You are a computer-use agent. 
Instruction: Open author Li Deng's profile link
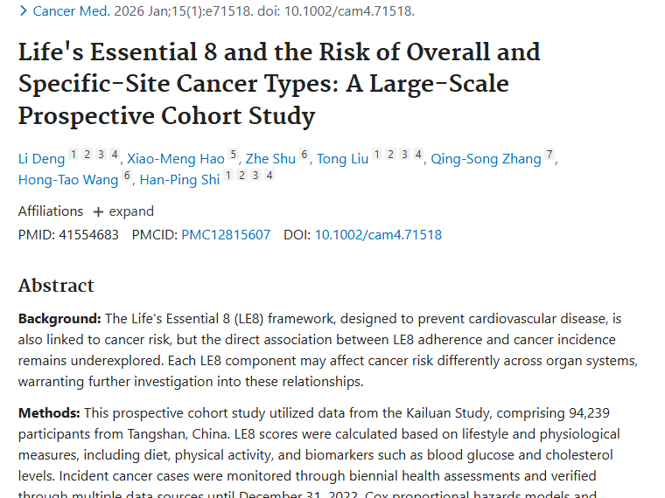tap(41, 159)
